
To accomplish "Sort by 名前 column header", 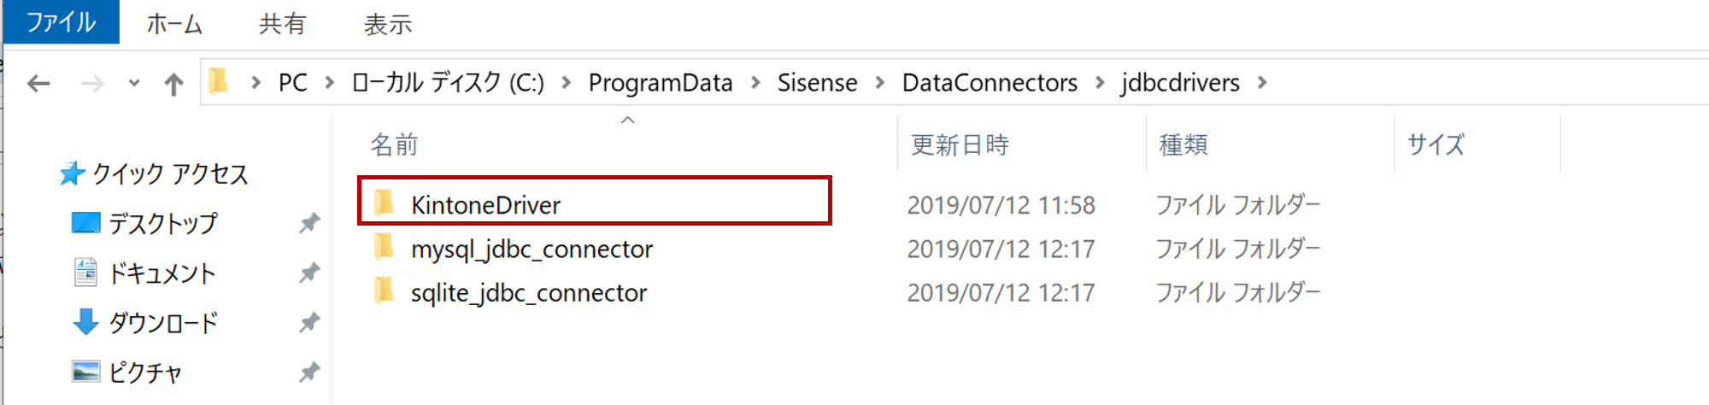I will [x=394, y=145].
